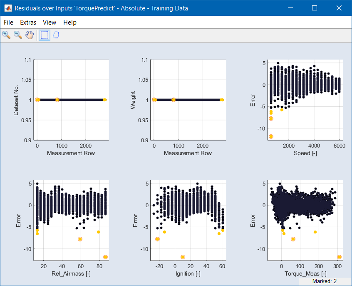Click the MATLAB icon in title bar

click(x=7, y=8)
